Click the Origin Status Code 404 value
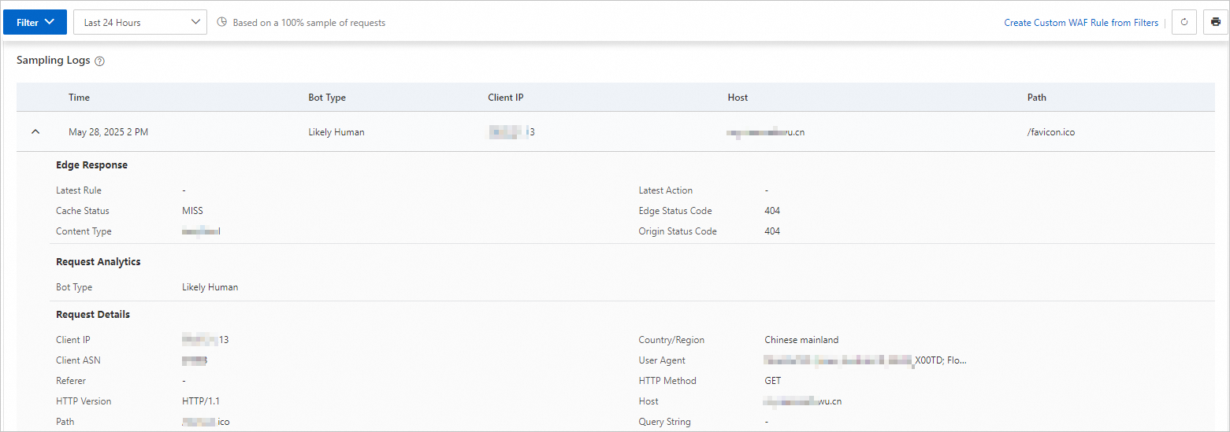The height and width of the screenshot is (432, 1230). (772, 231)
